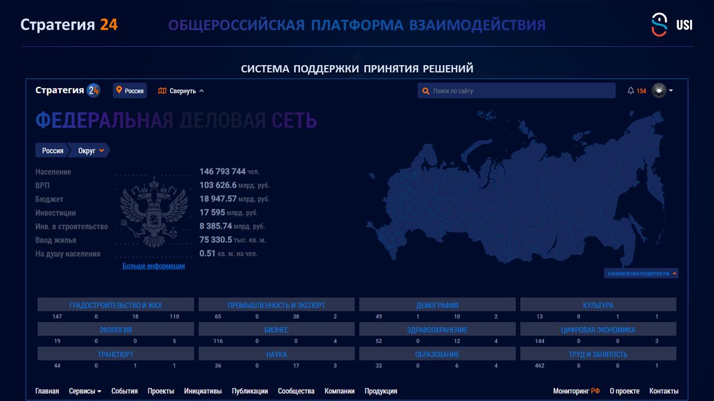Select the Здравоохранение category bar

coord(437,330)
